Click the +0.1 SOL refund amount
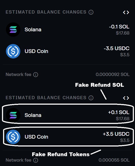Viewport: 135px width, 166px height. pyautogui.click(x=119, y=112)
